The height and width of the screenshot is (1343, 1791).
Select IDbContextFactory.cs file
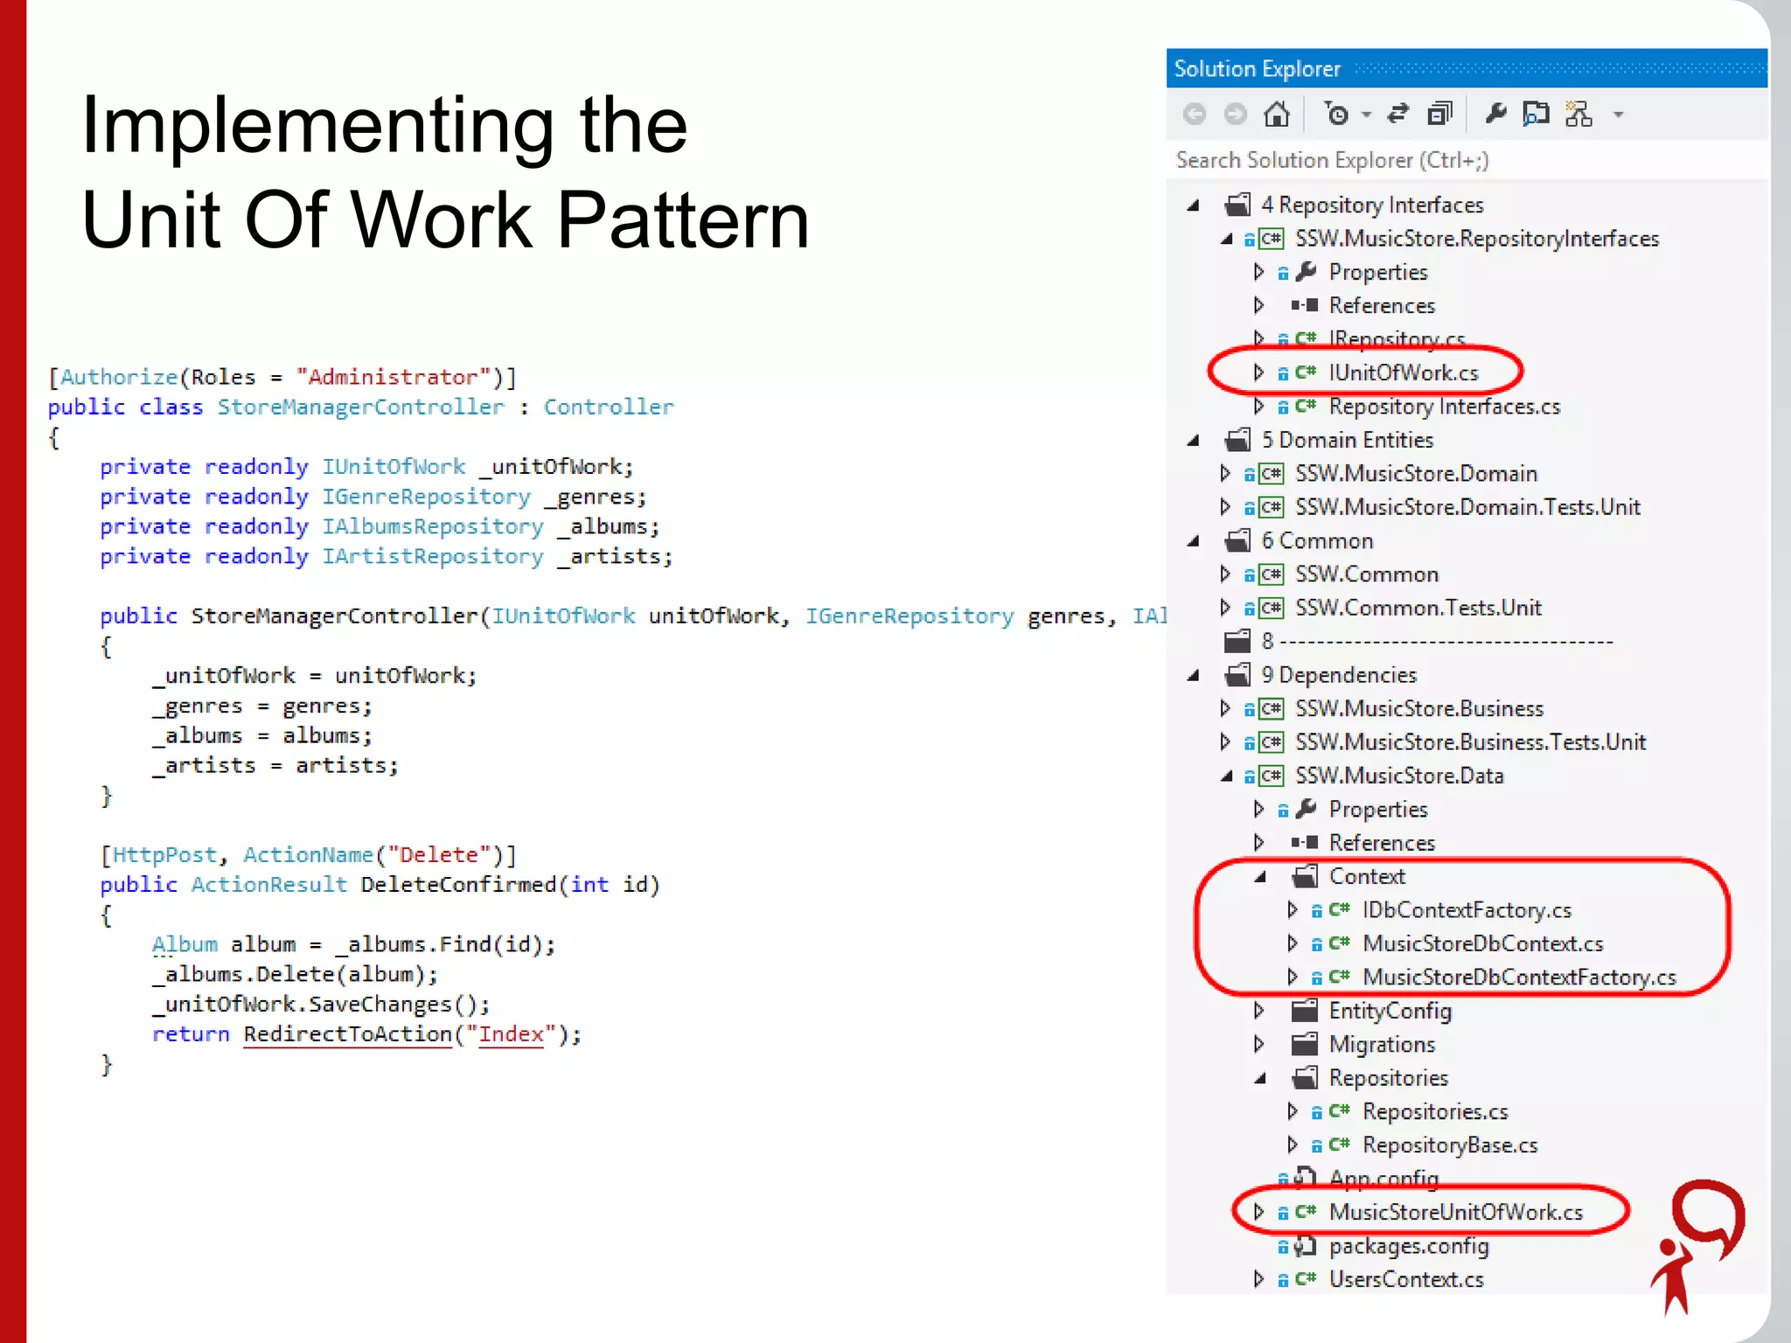point(1467,910)
